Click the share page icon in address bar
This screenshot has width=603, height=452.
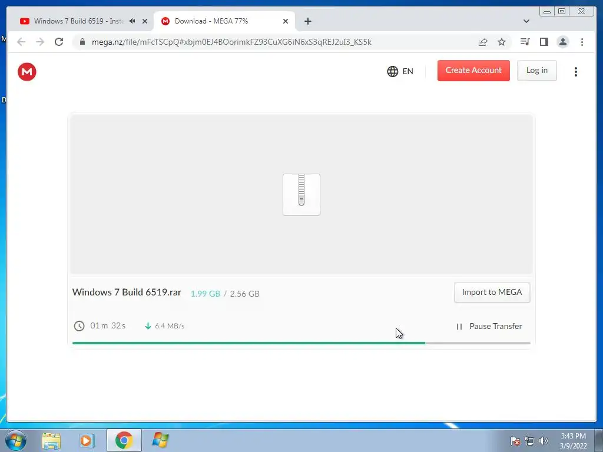(x=483, y=42)
